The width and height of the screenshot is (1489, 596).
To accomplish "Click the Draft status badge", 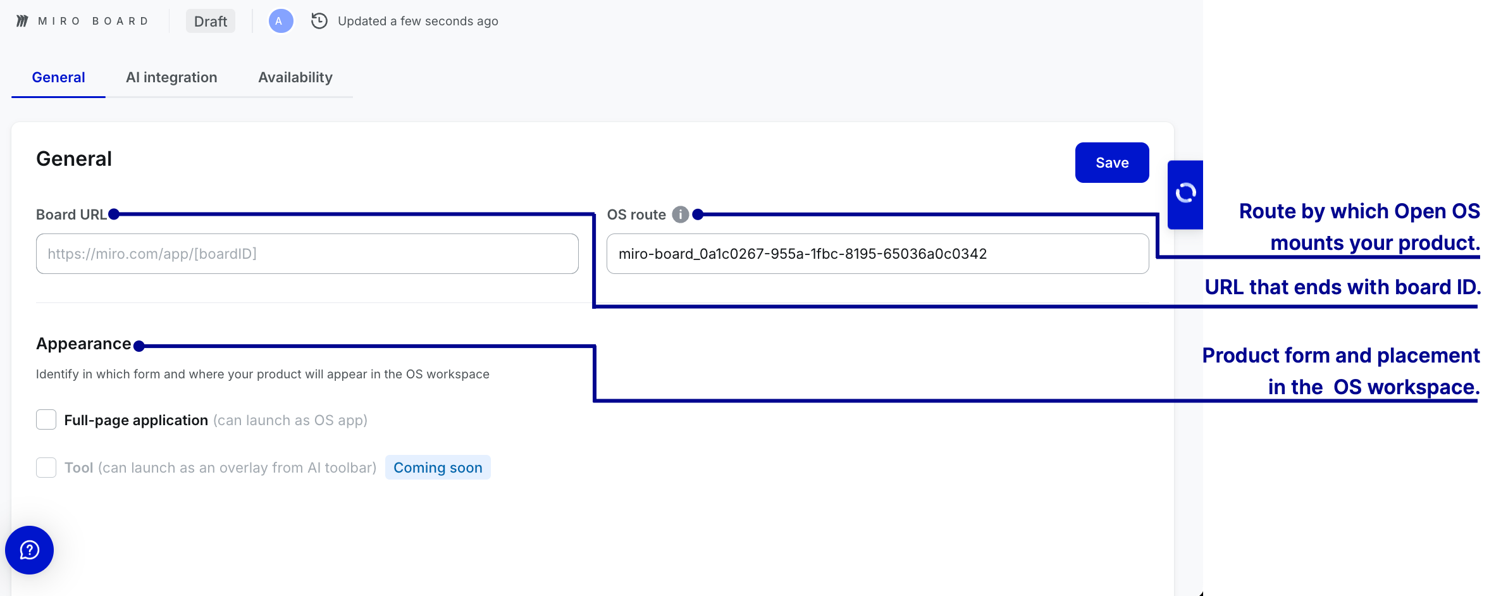I will click(x=210, y=21).
